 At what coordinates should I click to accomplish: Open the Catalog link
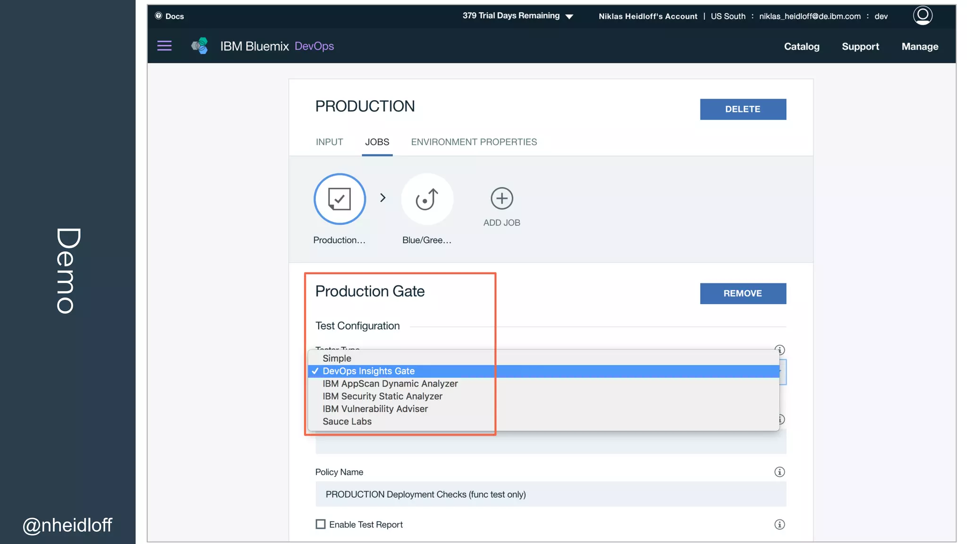point(801,46)
